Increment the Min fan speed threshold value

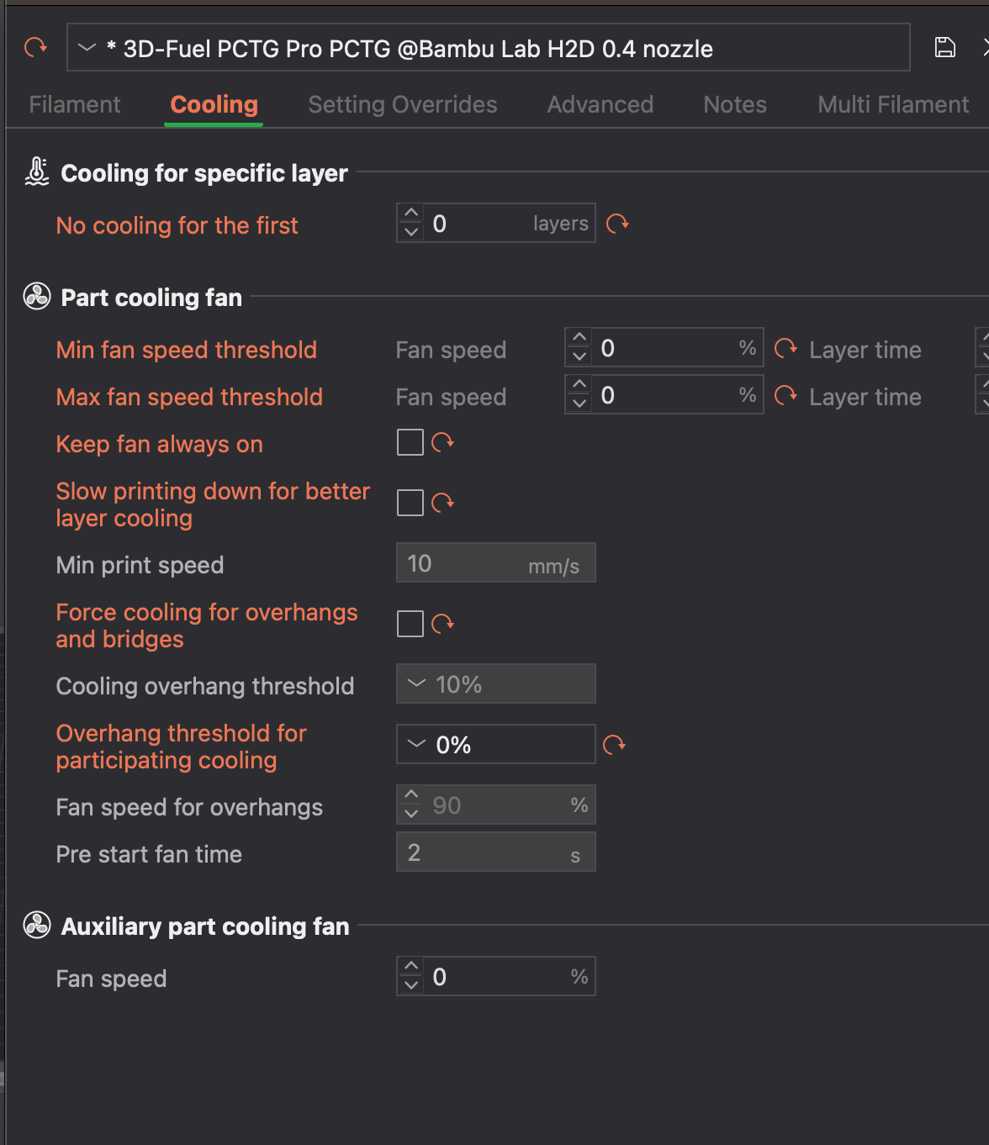[579, 338]
